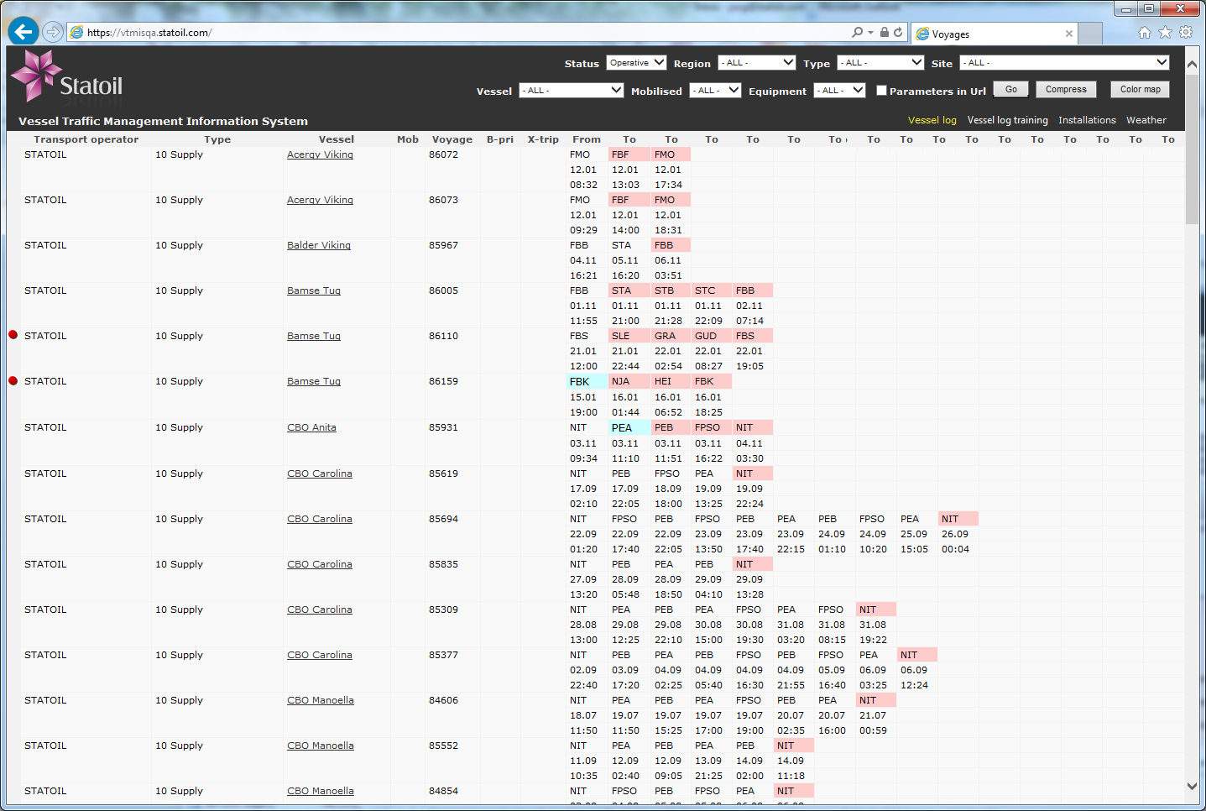The image size is (1206, 811).
Task: Click voyage number 85835
Action: (x=443, y=564)
